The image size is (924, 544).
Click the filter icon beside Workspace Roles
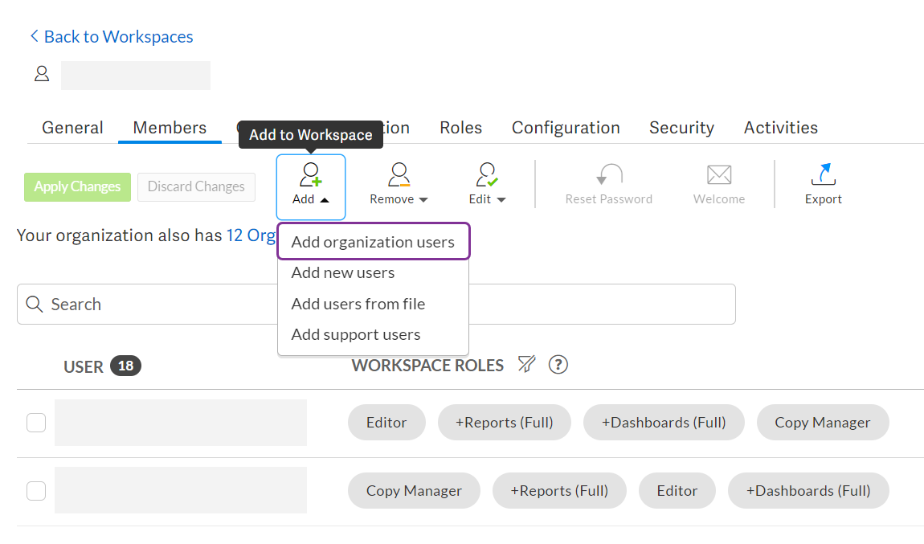[526, 364]
